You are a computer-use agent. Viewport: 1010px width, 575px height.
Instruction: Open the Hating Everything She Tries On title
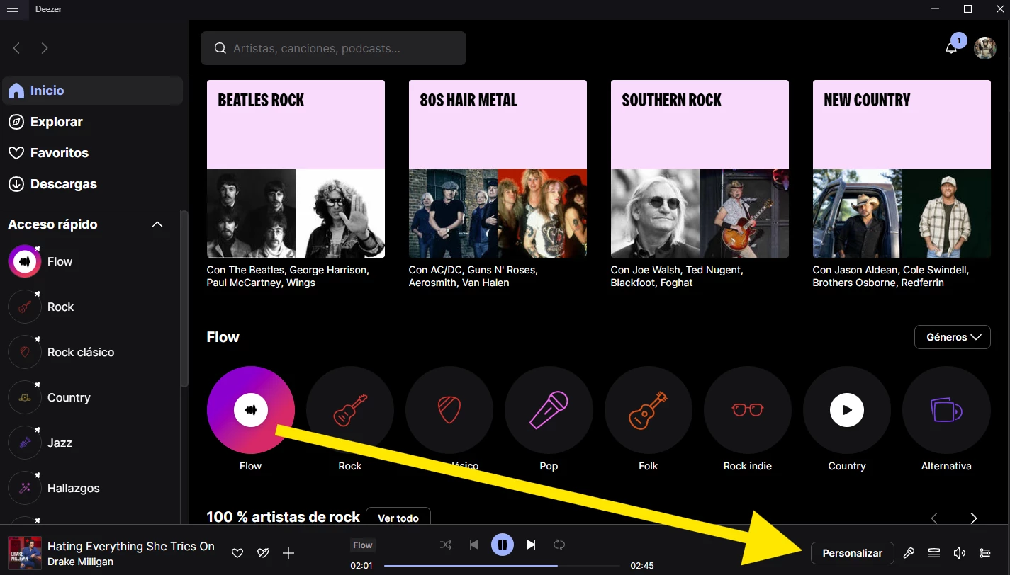pos(131,546)
